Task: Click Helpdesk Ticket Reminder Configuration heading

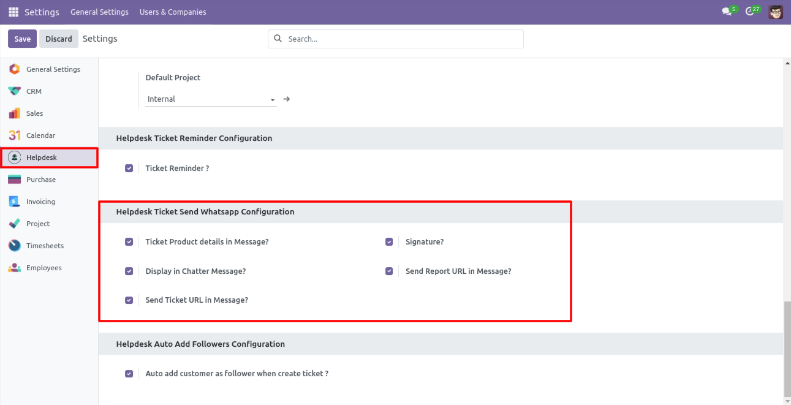Action: point(194,138)
